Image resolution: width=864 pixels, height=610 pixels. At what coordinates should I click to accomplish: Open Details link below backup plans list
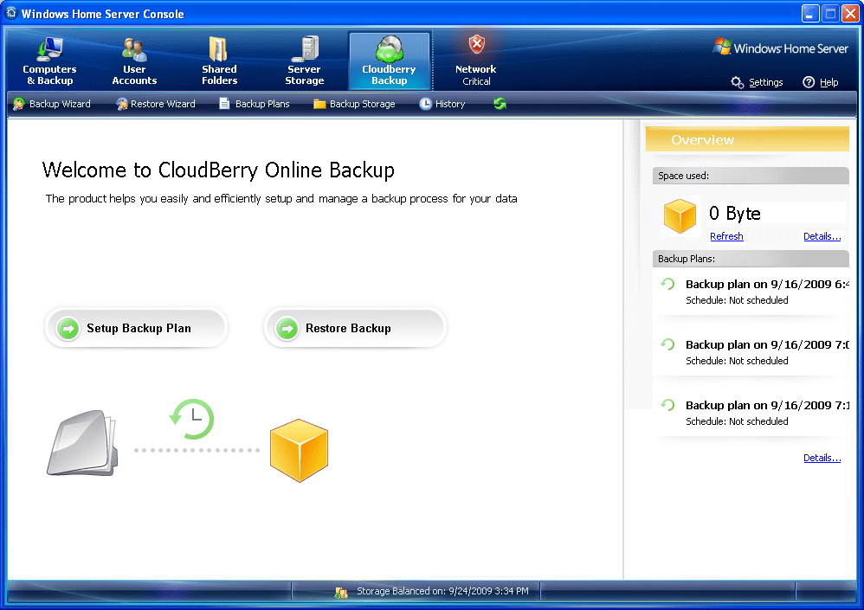822,458
